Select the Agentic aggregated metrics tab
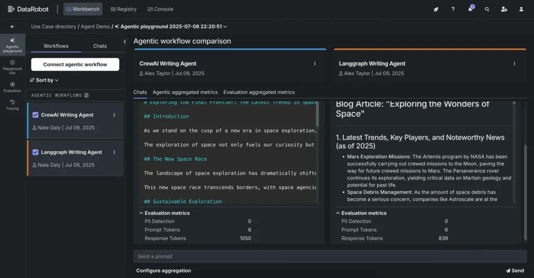 coord(185,92)
